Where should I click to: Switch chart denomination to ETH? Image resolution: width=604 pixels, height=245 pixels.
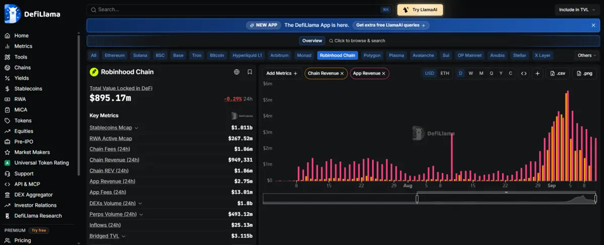coord(445,73)
